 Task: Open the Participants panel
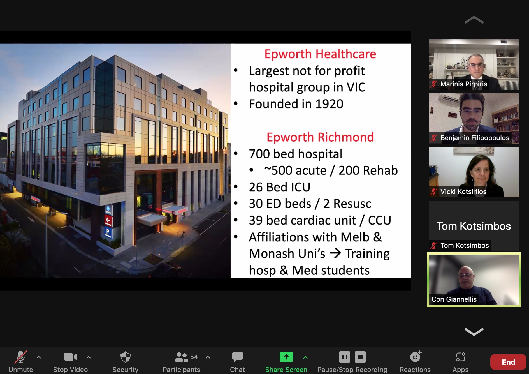(x=181, y=357)
